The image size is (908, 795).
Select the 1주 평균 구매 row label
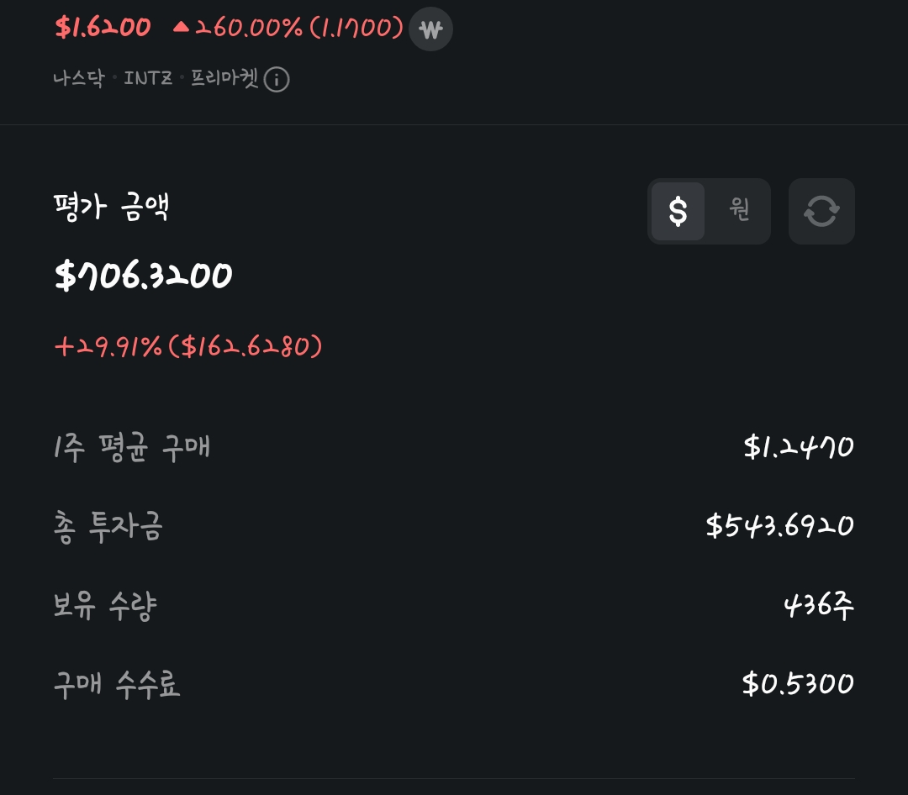click(x=131, y=447)
